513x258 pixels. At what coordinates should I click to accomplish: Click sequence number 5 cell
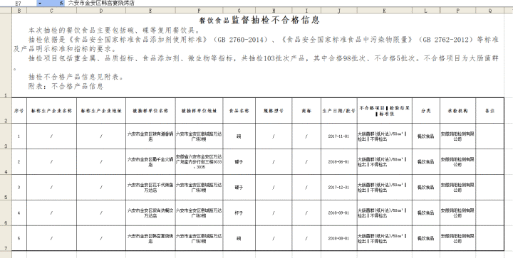[19, 238]
